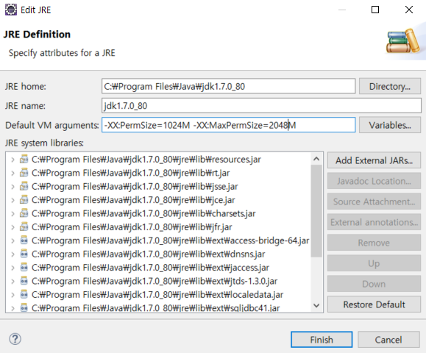
Task: Expand the access-bridge-64.jar library entry
Action: click(x=13, y=240)
